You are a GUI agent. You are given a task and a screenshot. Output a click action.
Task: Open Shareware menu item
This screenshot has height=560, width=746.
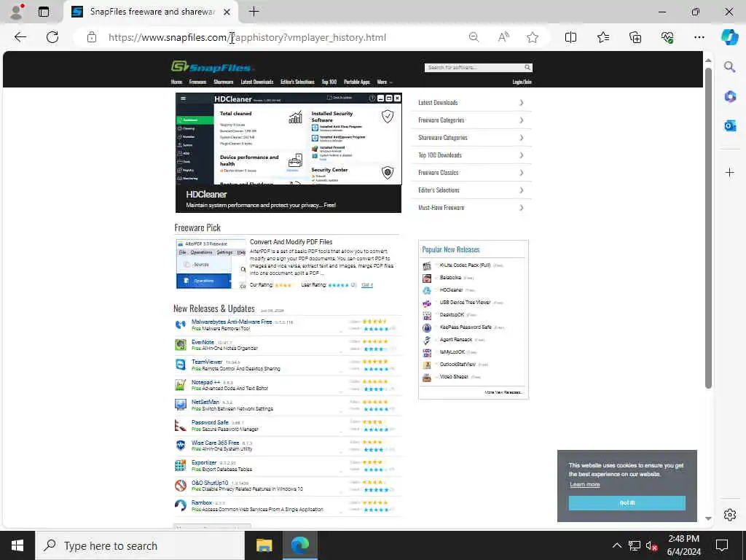tap(223, 82)
